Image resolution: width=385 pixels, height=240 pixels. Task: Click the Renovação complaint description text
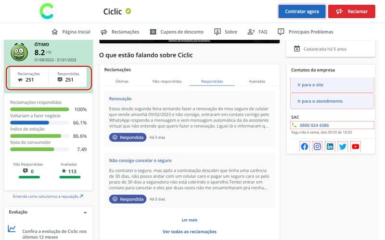[x=189, y=117]
